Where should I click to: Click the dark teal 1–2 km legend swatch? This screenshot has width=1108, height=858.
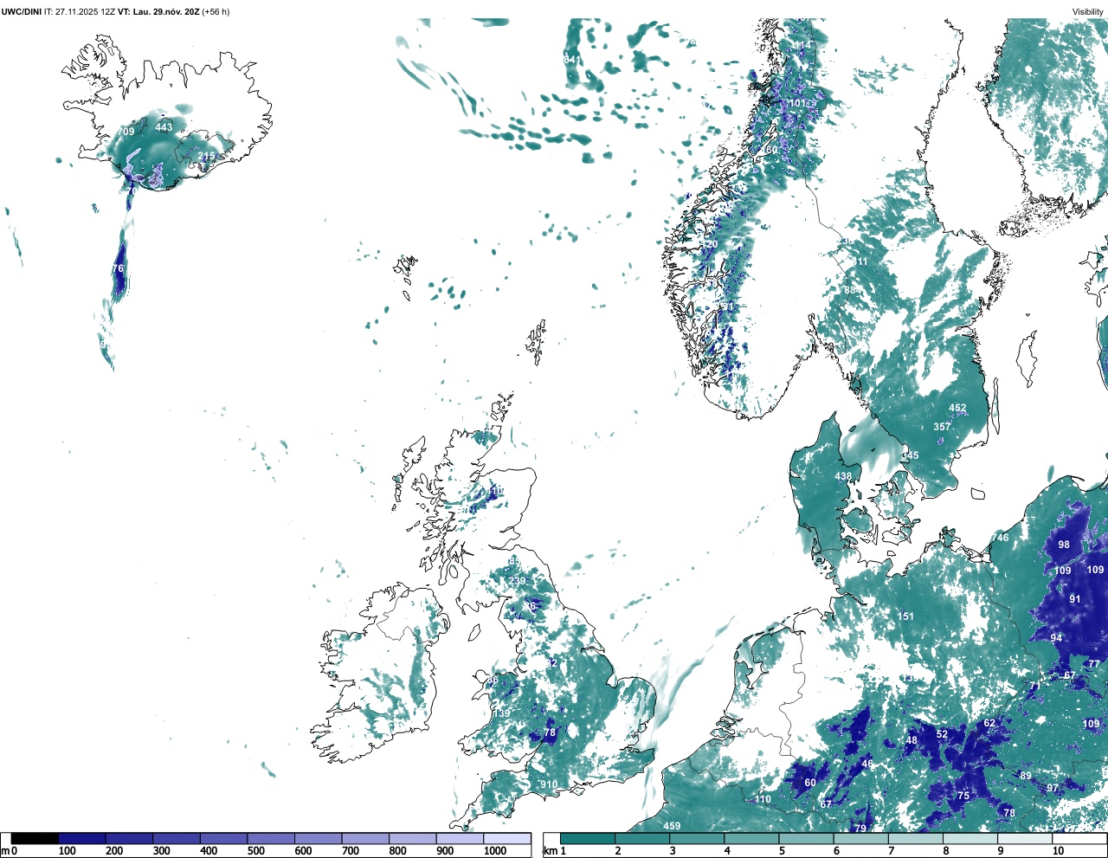click(x=588, y=839)
